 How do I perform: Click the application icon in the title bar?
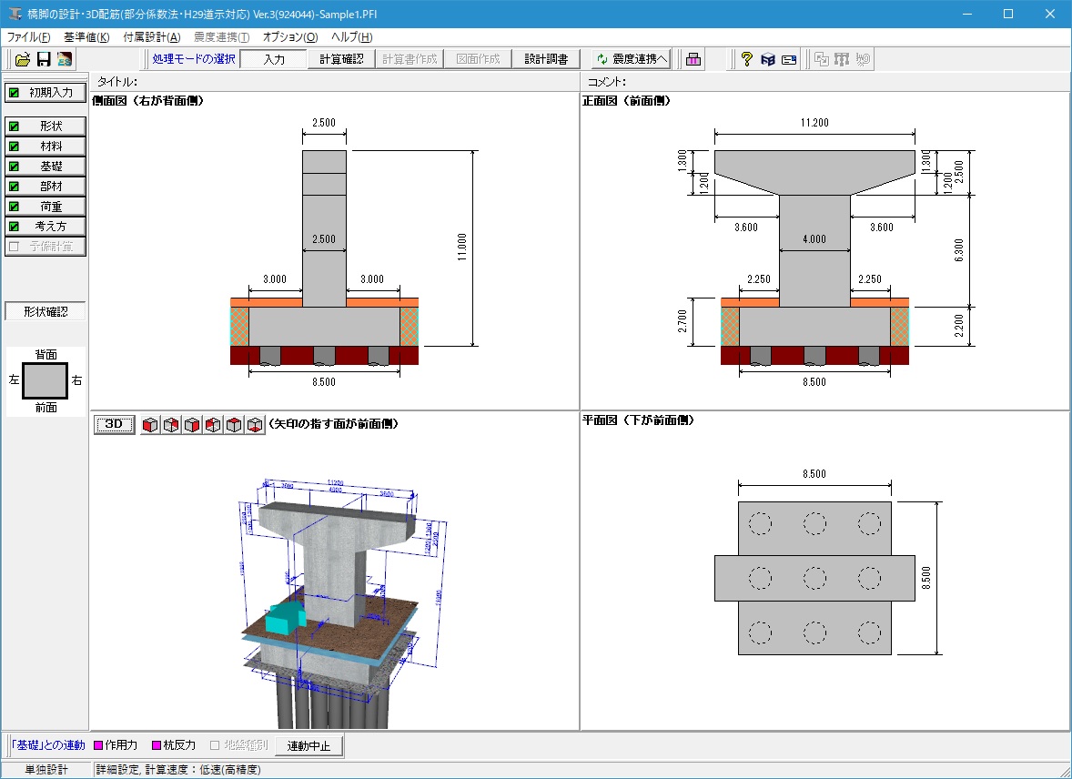[x=15, y=14]
